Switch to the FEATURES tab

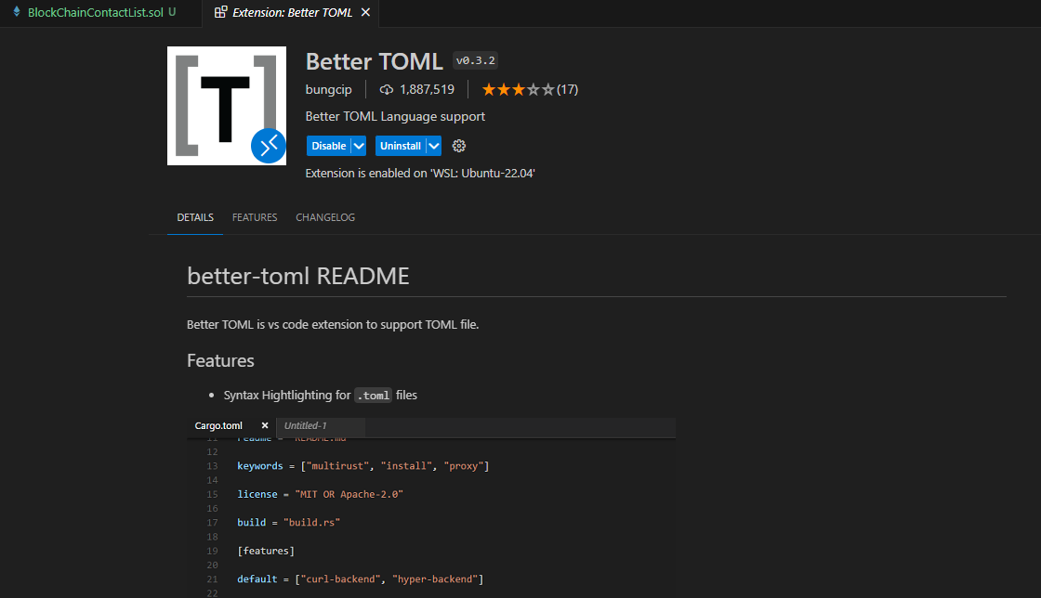255,217
